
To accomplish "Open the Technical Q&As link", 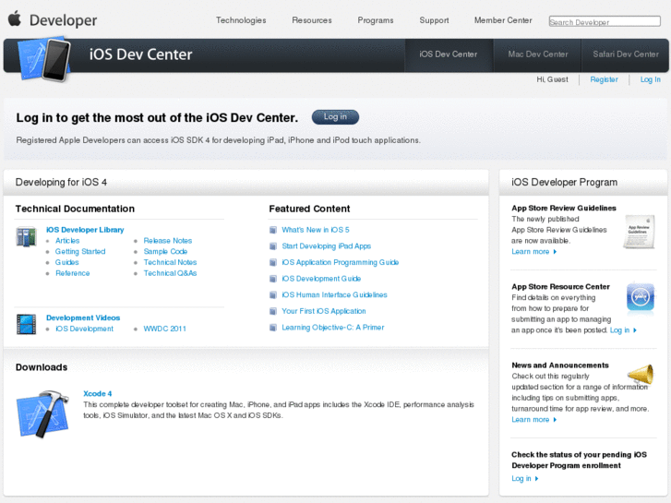I will [x=170, y=273].
